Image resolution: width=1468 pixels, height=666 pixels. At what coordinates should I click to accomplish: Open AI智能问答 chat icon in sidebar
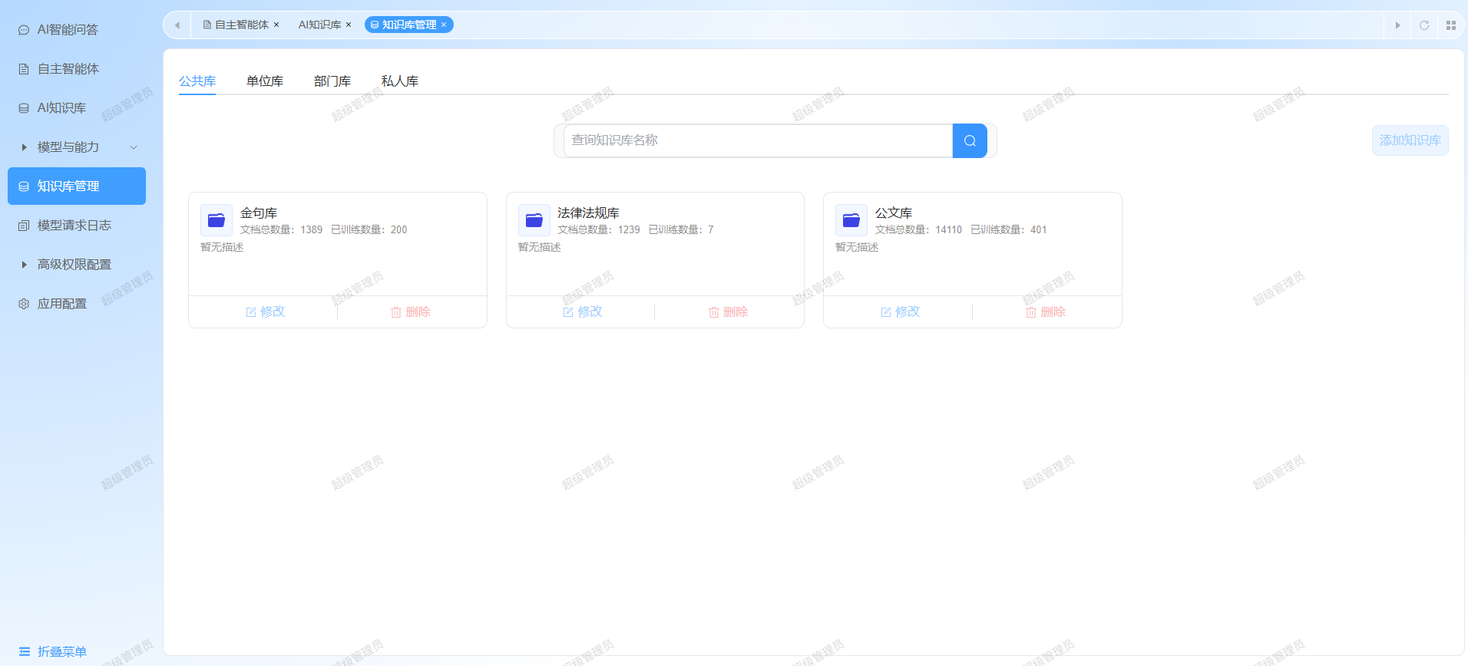[x=24, y=30]
